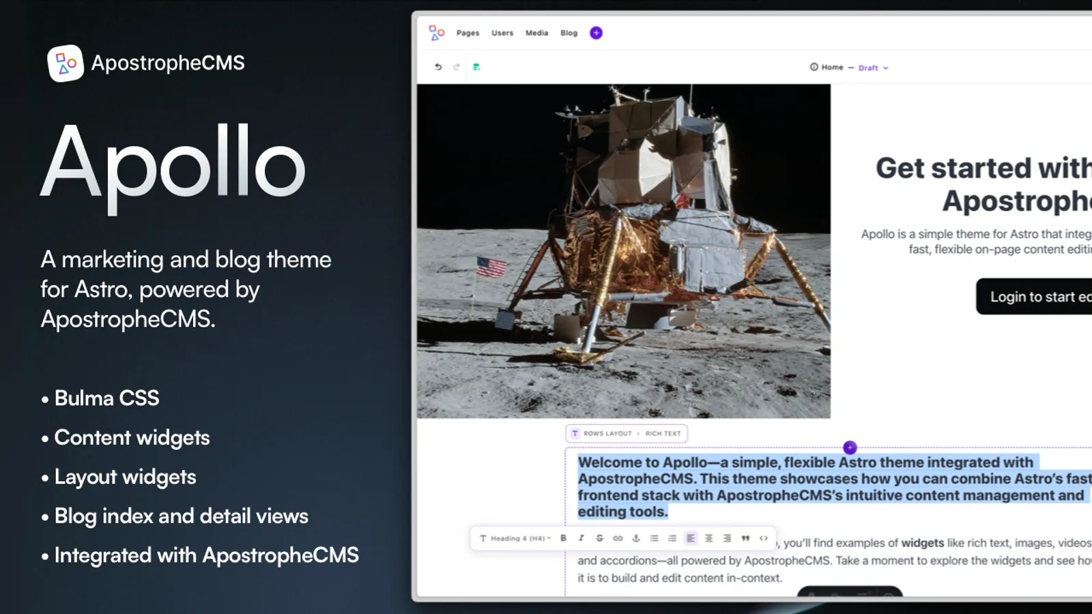Insert a link using the link icon
Viewport: 1092px width, 614px height.
point(618,538)
